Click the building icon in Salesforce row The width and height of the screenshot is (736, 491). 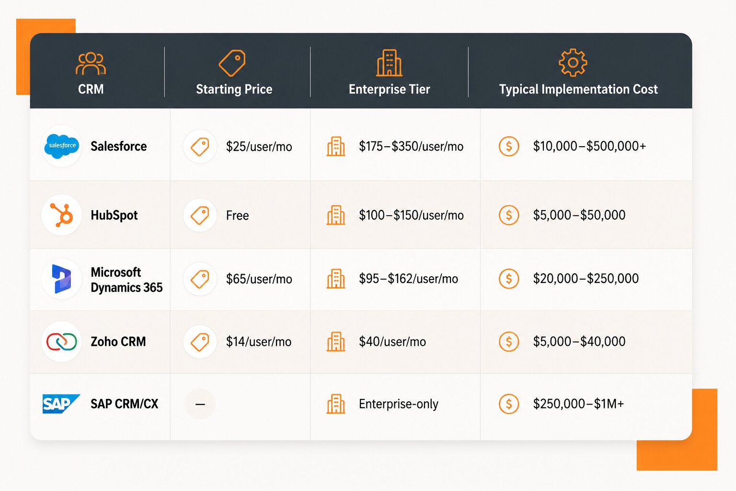(x=336, y=146)
